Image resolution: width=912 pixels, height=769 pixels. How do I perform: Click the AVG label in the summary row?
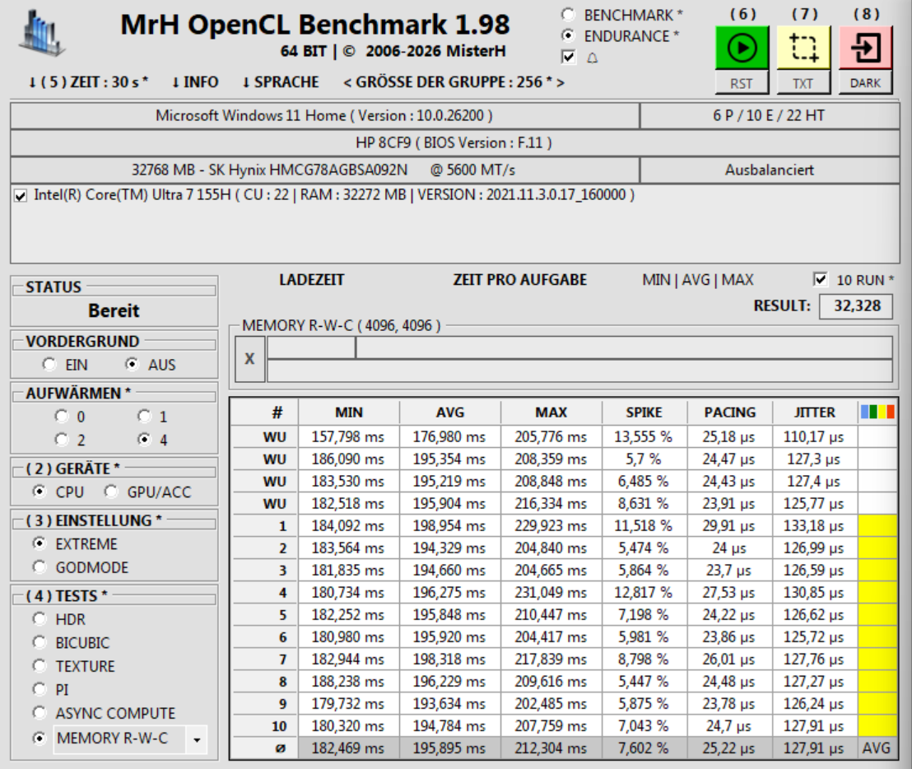[877, 748]
